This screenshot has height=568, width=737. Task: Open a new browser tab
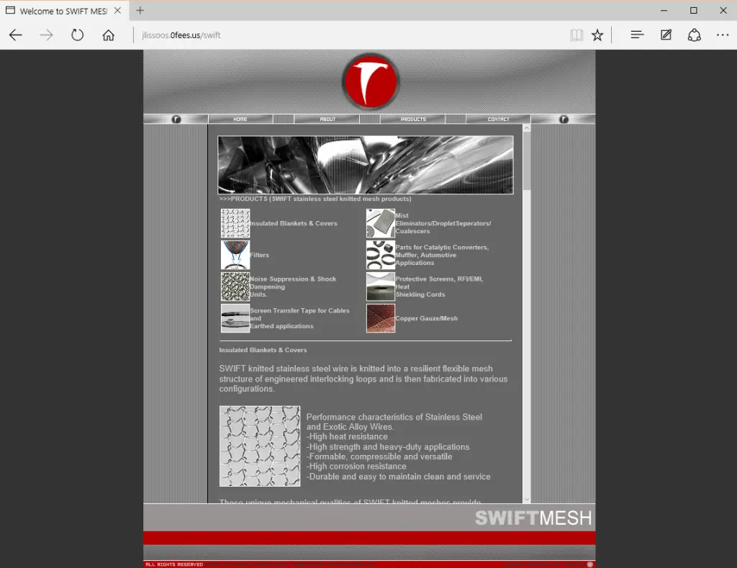coord(140,10)
